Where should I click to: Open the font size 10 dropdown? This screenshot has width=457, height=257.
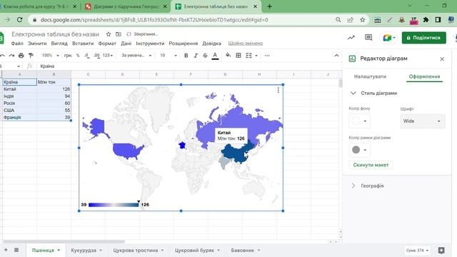pyautogui.click(x=169, y=56)
